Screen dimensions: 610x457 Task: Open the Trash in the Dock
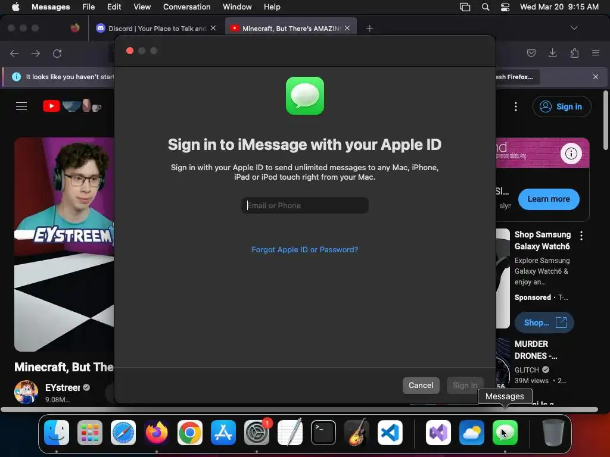pos(553,433)
